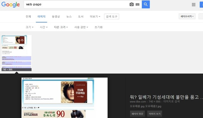Image resolution: width=203 pixels, height=118 pixels.
Task: Select the 740 × 895 result thumbnail
Action: point(16,53)
